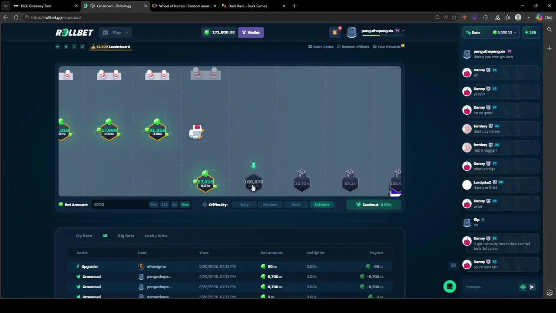Screen dimensions: 556x313
Task: Click LordpikaZ chat username
Action: pyautogui.click(x=482, y=183)
